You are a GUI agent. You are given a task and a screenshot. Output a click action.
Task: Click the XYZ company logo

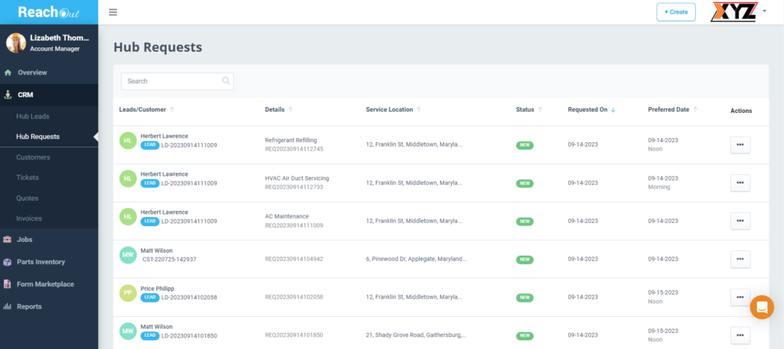coord(733,12)
